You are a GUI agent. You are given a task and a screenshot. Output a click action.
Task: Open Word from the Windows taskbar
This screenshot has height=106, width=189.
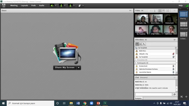[x=78, y=103]
